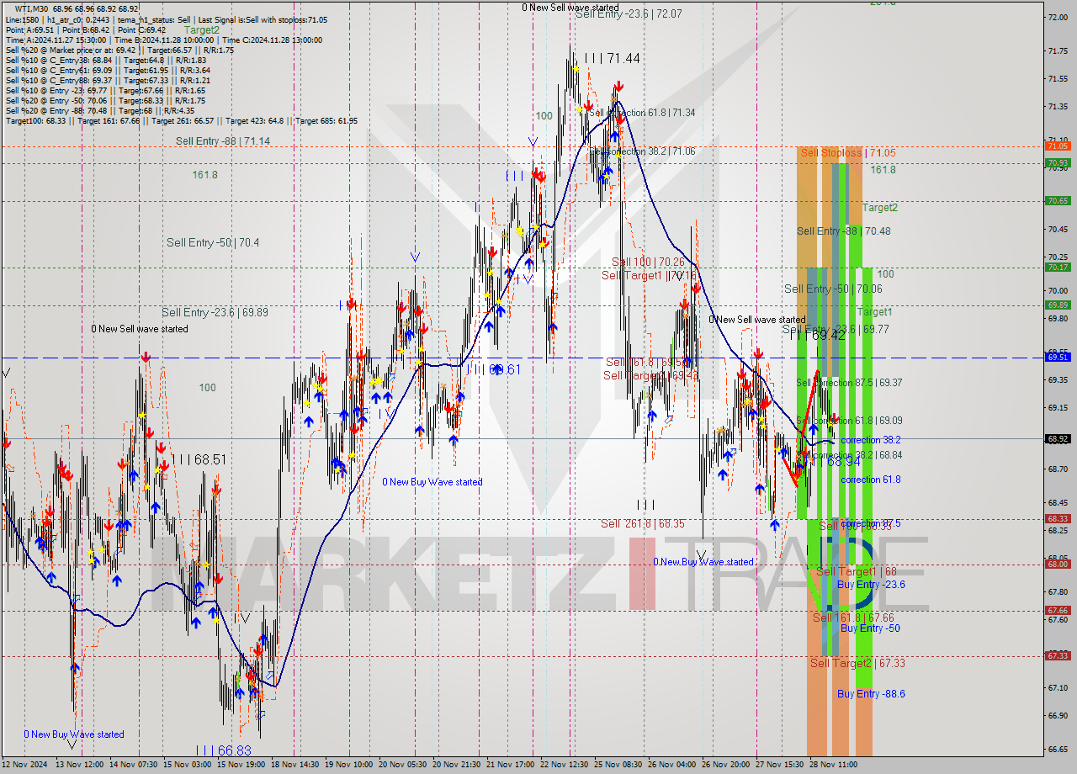Click the '22 Nov 12:30' time axis label
The height and width of the screenshot is (774, 1077).
564,765
